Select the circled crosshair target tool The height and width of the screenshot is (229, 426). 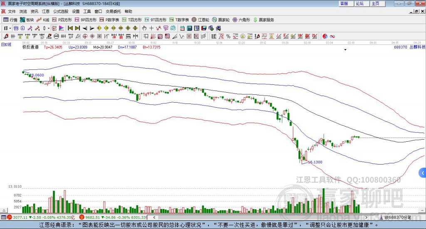click(x=85, y=36)
